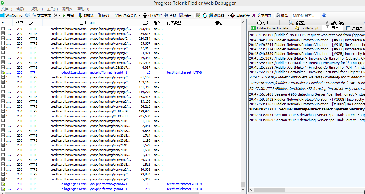
Task: Select the getui.com session with body 15 above the 61,153 row
Action: tap(120, 72)
